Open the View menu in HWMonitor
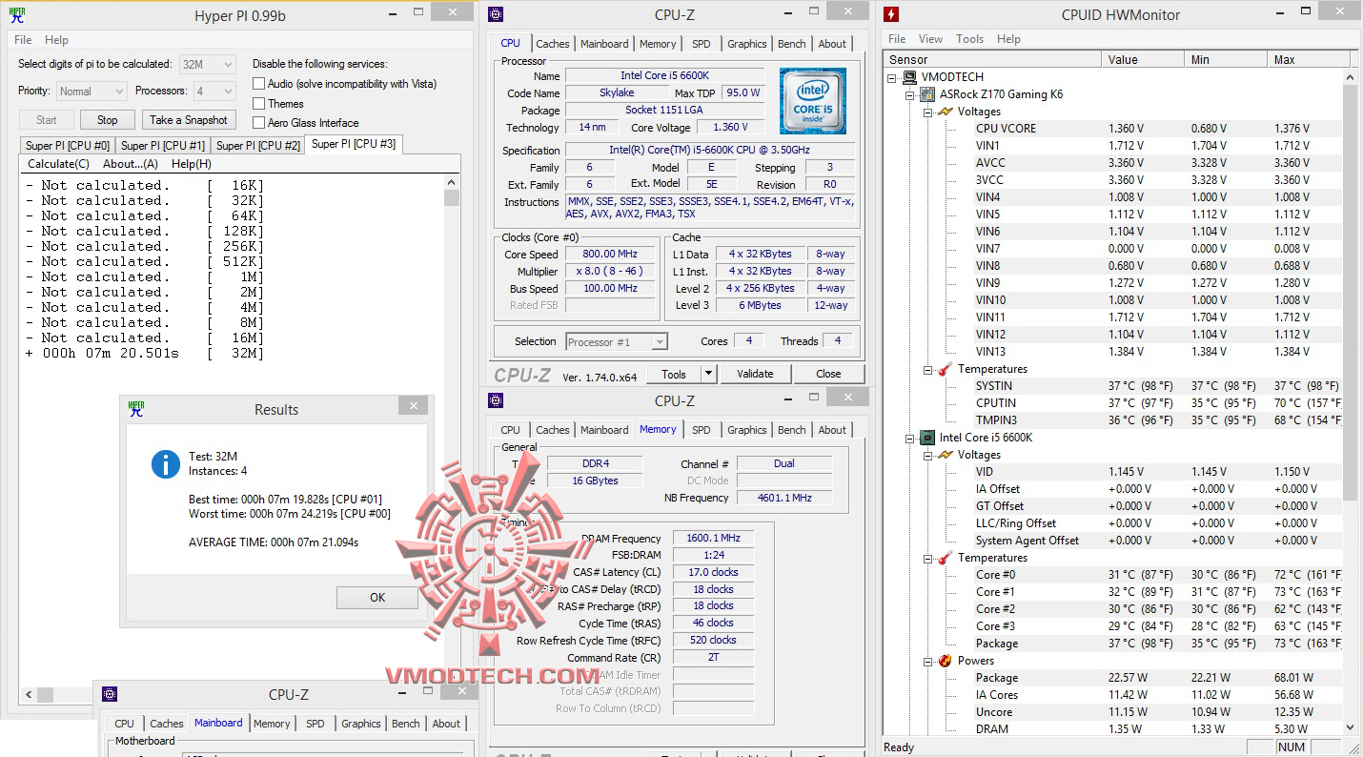 930,39
